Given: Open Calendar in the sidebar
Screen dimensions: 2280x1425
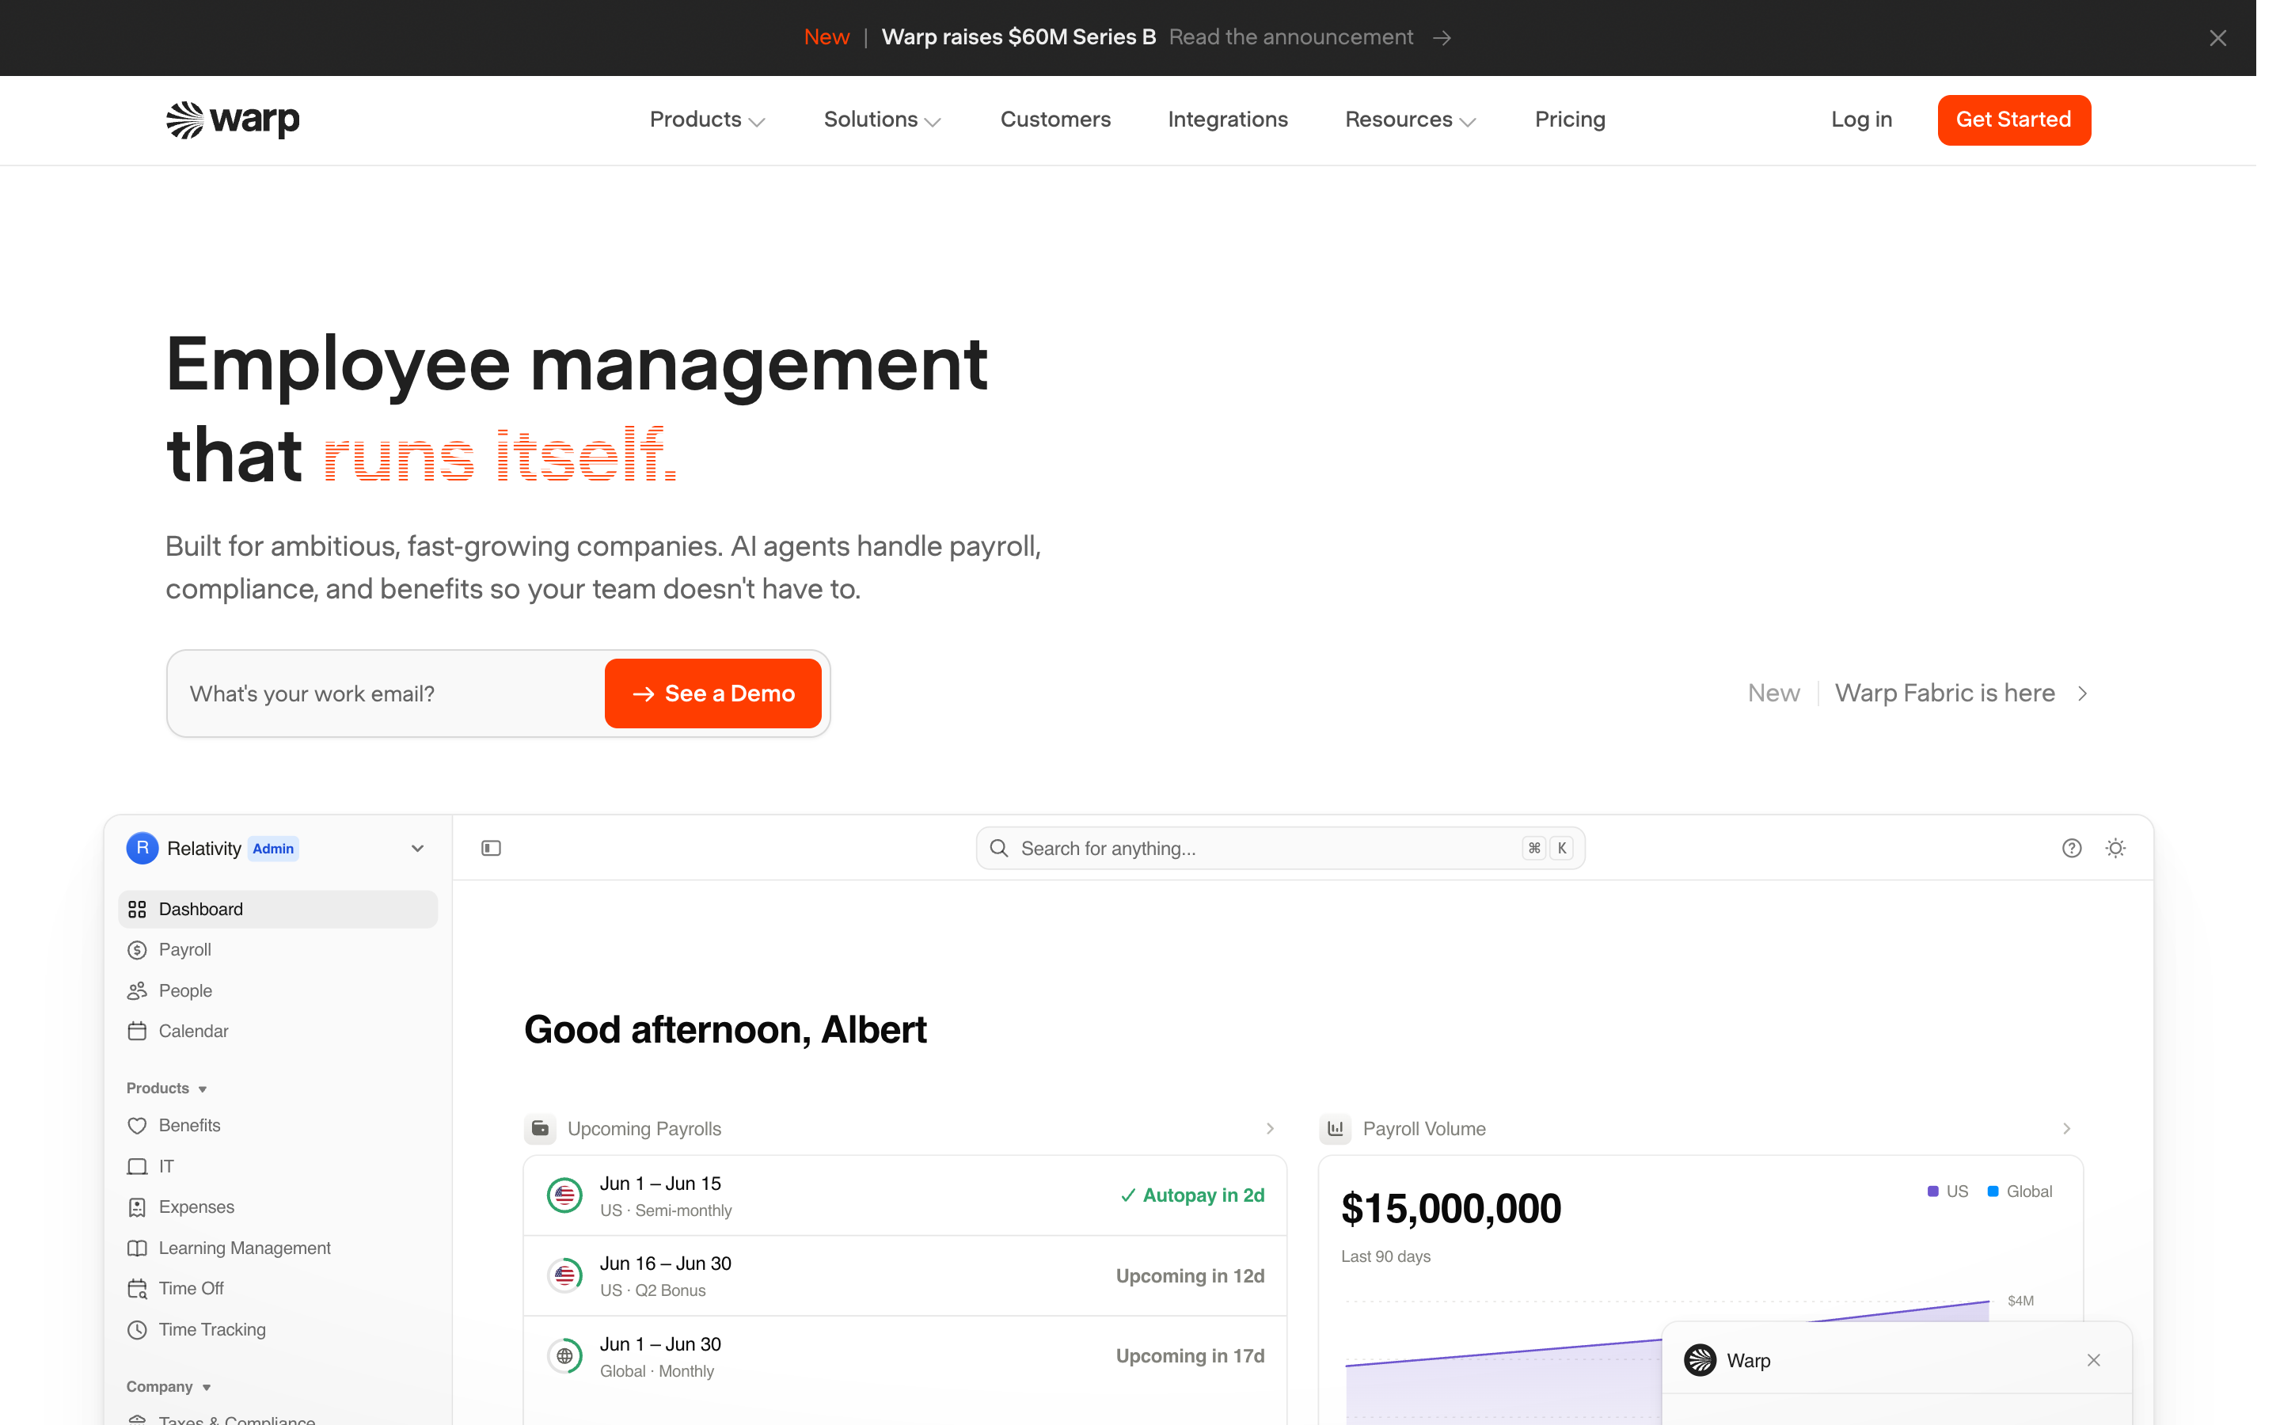Looking at the screenshot, I should 278,1031.
